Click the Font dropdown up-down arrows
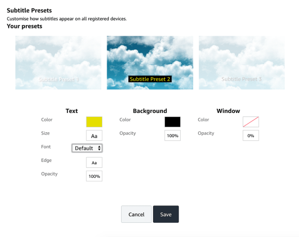The image size is (299, 237). [99, 148]
